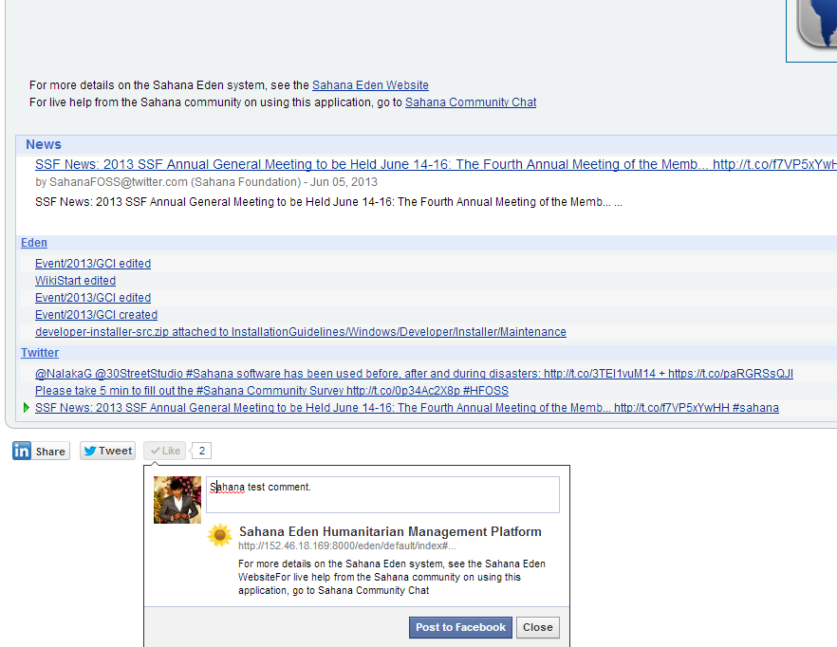Click the Like count bubble showing 2
This screenshot has height=647, width=837.
(202, 451)
